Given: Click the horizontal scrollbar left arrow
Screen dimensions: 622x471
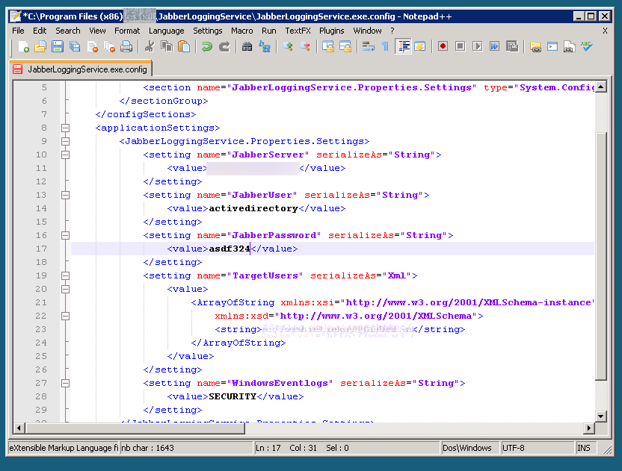Looking at the screenshot, I should tap(19, 428).
